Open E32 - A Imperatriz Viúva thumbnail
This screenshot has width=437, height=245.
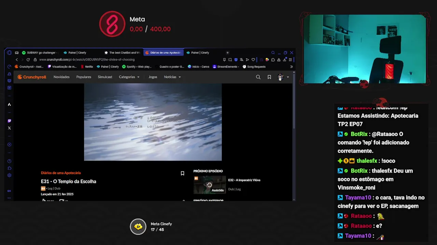click(x=210, y=185)
